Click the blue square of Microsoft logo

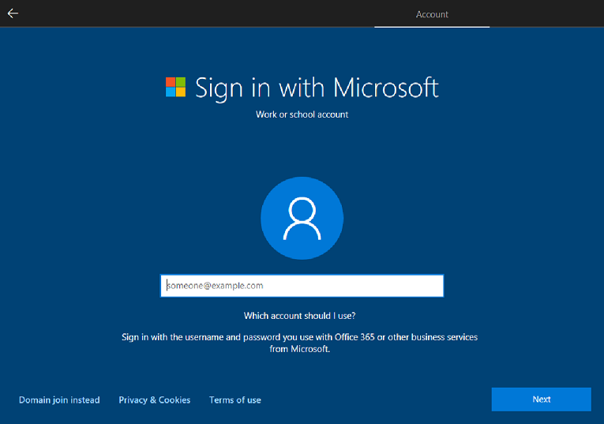pyautogui.click(x=171, y=92)
